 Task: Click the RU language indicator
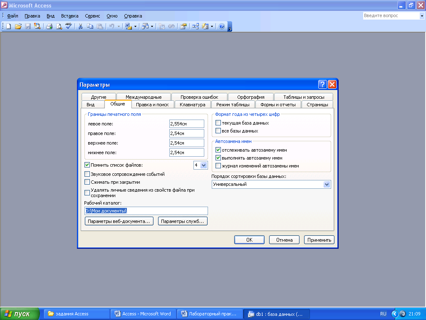[383, 314]
